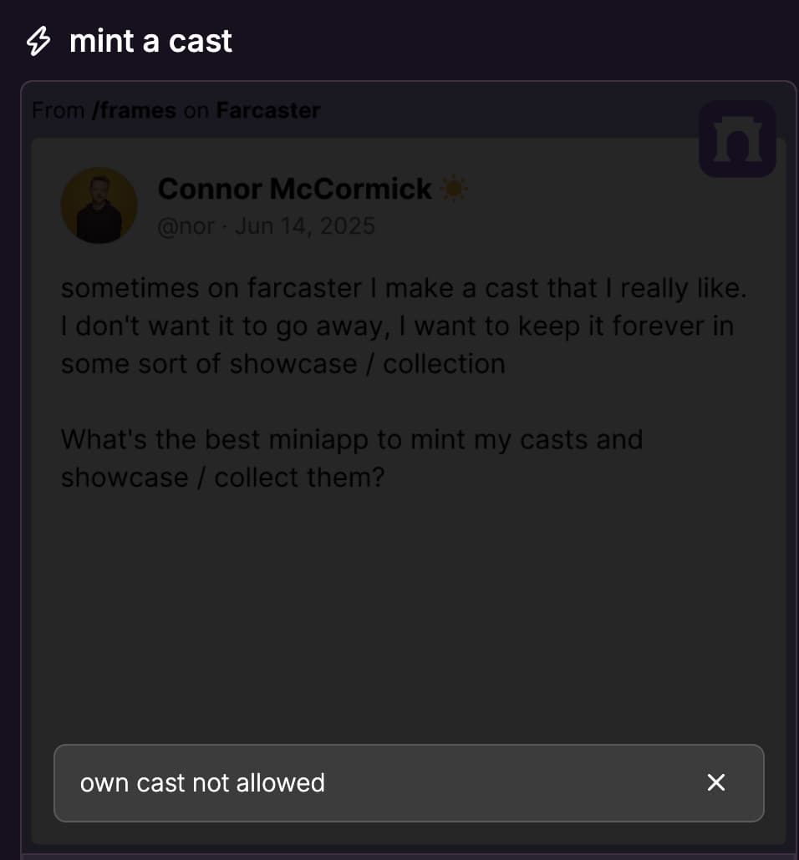Click the "mint a cast" heading
This screenshot has height=860, width=799.
click(150, 41)
